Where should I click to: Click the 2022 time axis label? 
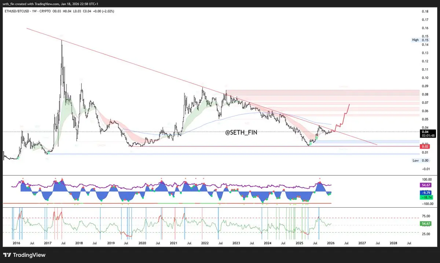point(205,243)
